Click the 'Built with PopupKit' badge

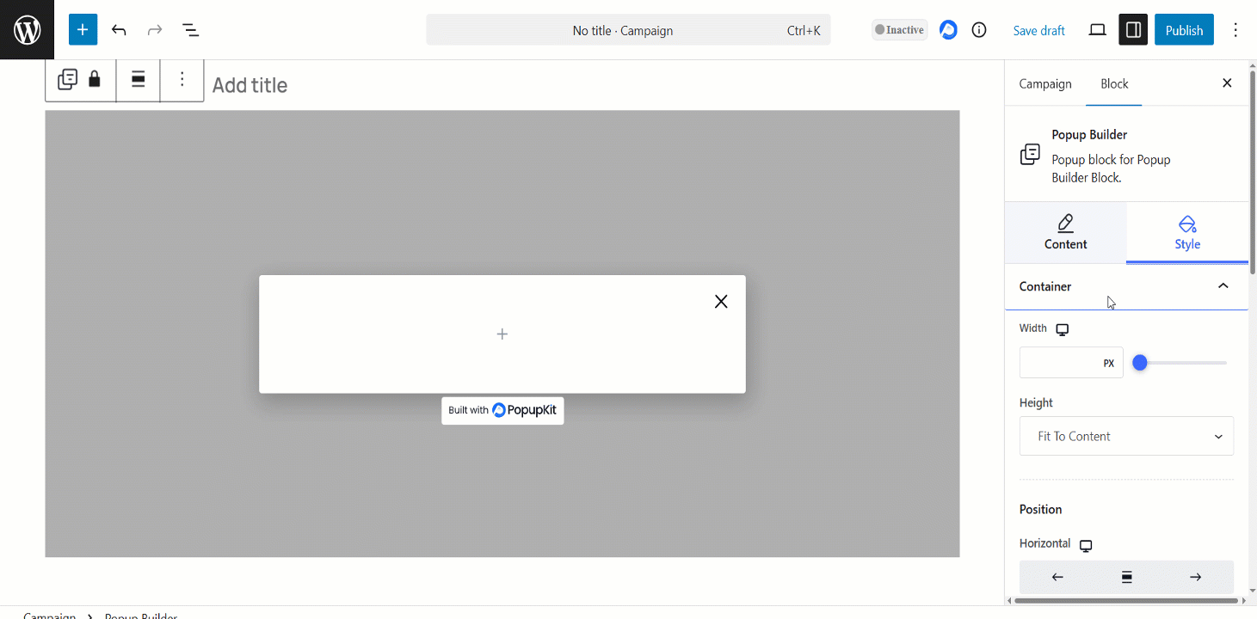(x=502, y=410)
